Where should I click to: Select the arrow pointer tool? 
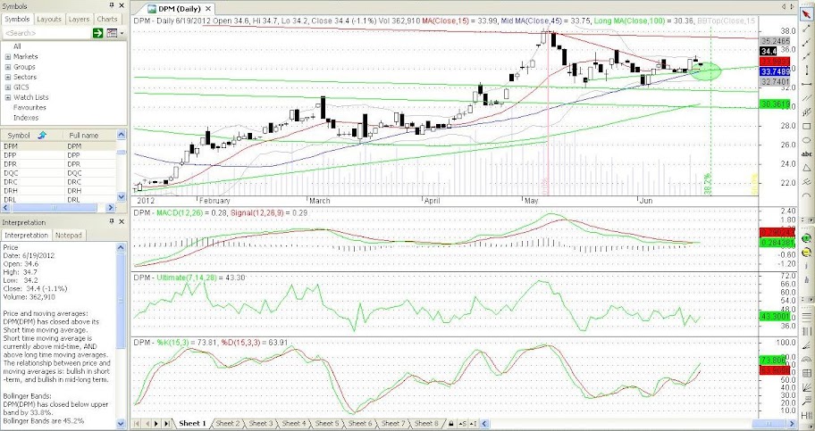click(x=807, y=13)
